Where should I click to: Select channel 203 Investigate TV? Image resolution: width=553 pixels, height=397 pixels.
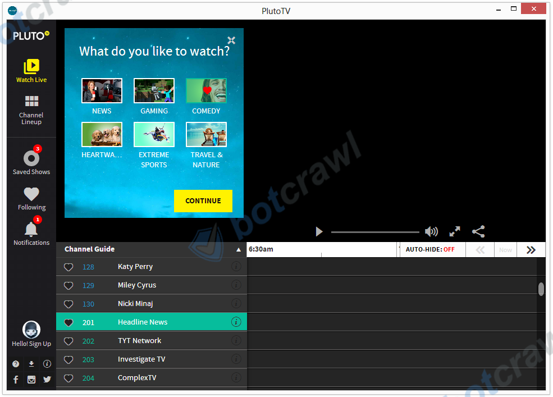[152, 359]
